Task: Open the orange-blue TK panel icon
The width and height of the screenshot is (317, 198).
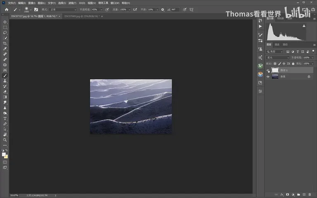Action: pyautogui.click(x=260, y=74)
